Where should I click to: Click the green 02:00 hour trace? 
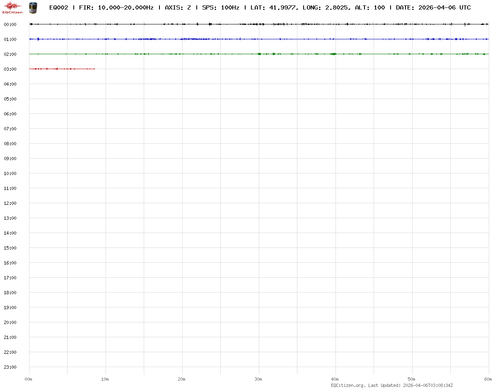point(248,54)
